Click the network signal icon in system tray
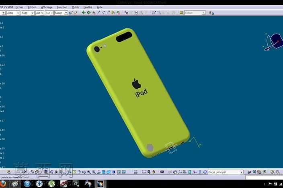Image resolution: width=283 pixels, height=188 pixels. (280, 184)
